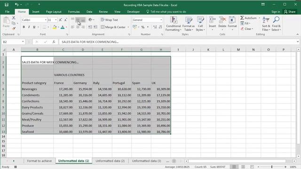Open the font size 11 dropdown
The width and height of the screenshot is (301, 169).
pos(56,20)
